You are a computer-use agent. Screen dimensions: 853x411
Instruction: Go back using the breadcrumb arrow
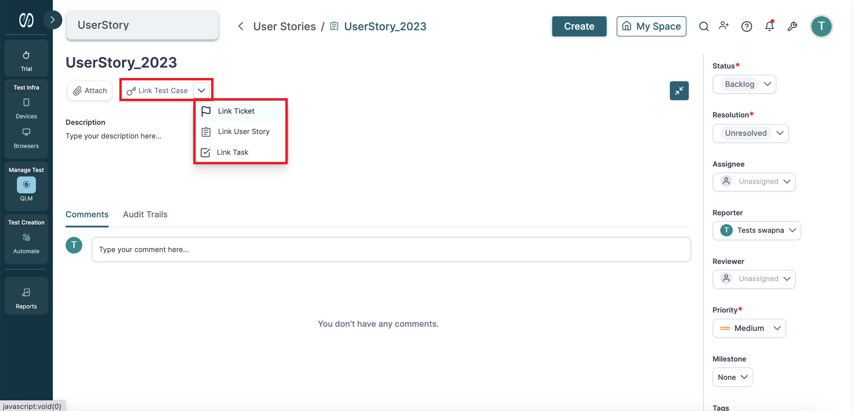coord(241,26)
